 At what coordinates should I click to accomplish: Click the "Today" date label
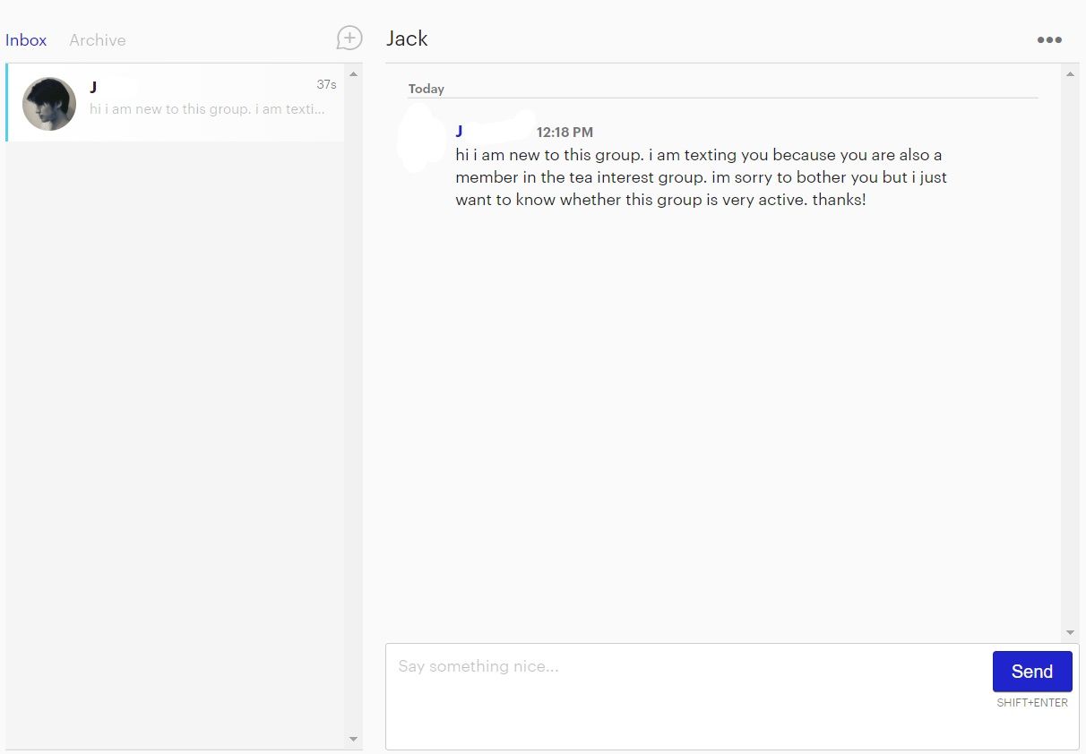(427, 89)
